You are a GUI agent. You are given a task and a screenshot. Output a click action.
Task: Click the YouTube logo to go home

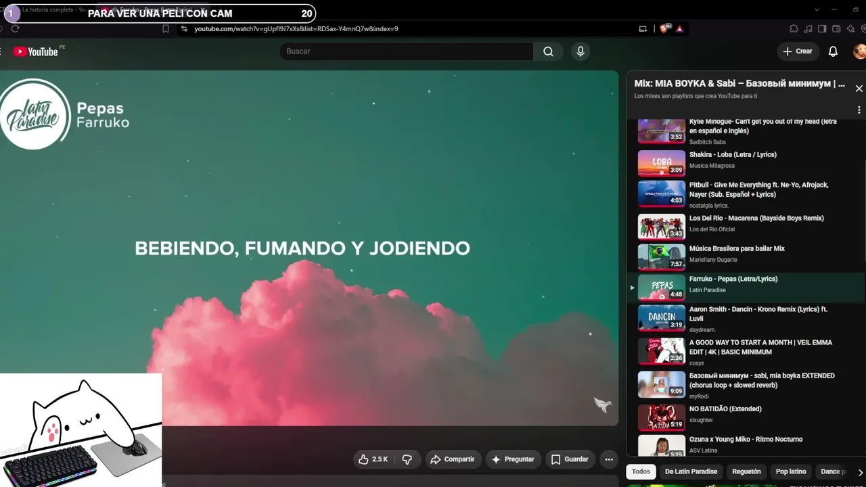tap(35, 51)
